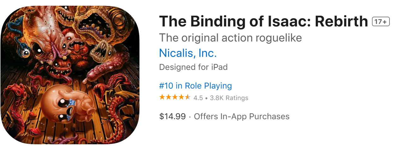Image resolution: width=404 pixels, height=150 pixels.
Task: Click the 17+ age rating badge
Action: (381, 22)
